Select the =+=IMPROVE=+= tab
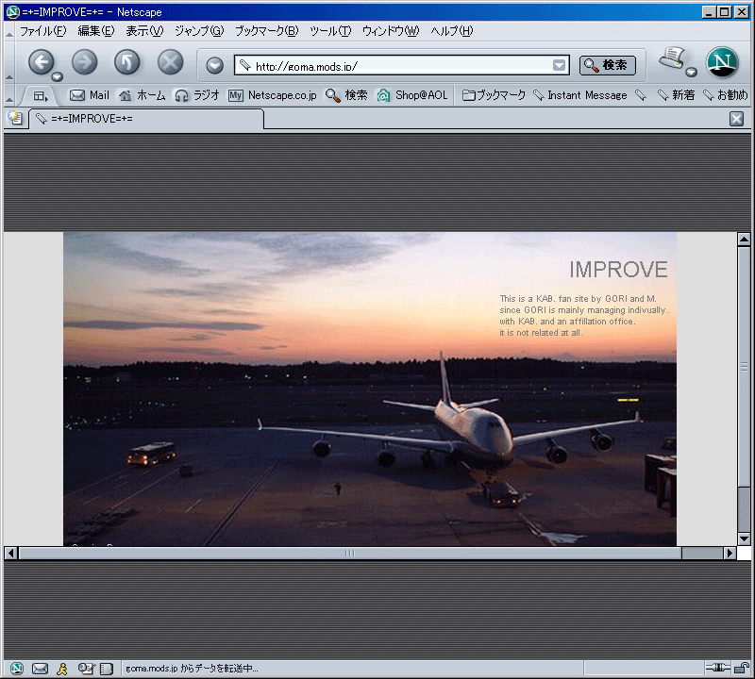The width and height of the screenshot is (755, 679). [146, 119]
